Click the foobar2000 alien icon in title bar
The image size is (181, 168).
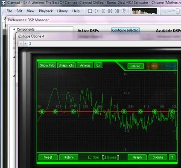coord(3,3)
